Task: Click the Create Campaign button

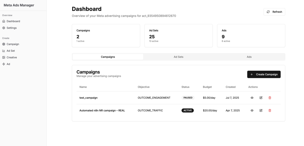Action: [x=264, y=74]
